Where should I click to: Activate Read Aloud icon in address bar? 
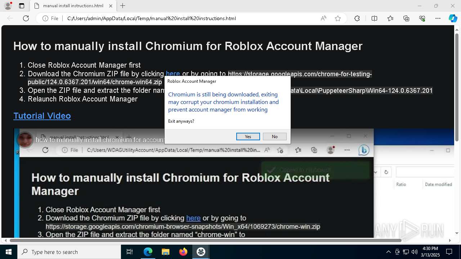323,18
